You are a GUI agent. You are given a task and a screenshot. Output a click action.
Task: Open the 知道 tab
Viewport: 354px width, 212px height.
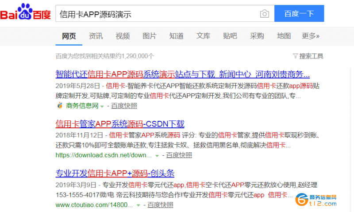[176, 36]
